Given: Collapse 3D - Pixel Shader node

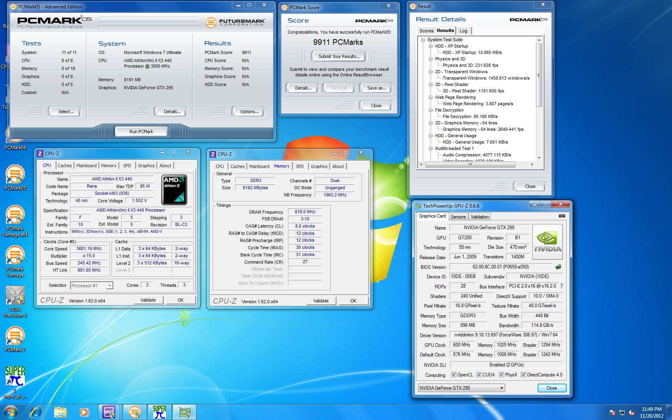Looking at the screenshot, I should 431,84.
